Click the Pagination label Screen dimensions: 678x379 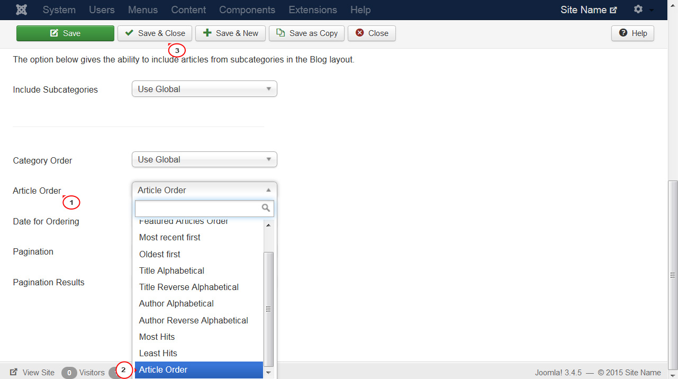pyautogui.click(x=33, y=252)
